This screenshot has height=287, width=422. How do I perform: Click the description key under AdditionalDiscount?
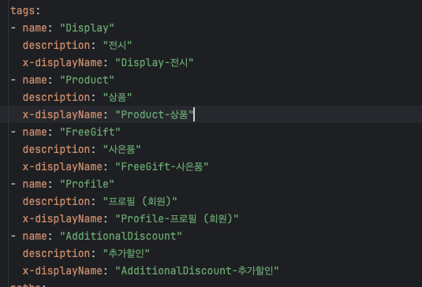click(56, 253)
